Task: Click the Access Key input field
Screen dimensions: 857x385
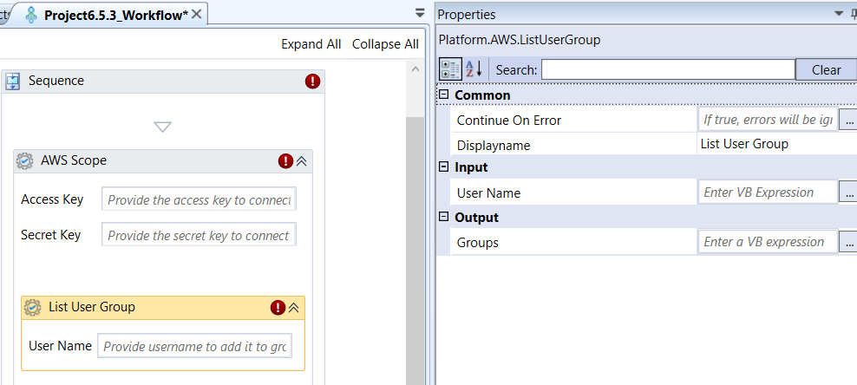Action: (x=199, y=200)
